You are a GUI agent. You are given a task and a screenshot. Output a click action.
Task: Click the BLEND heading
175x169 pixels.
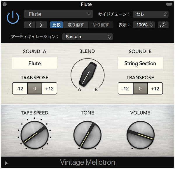click(87, 51)
